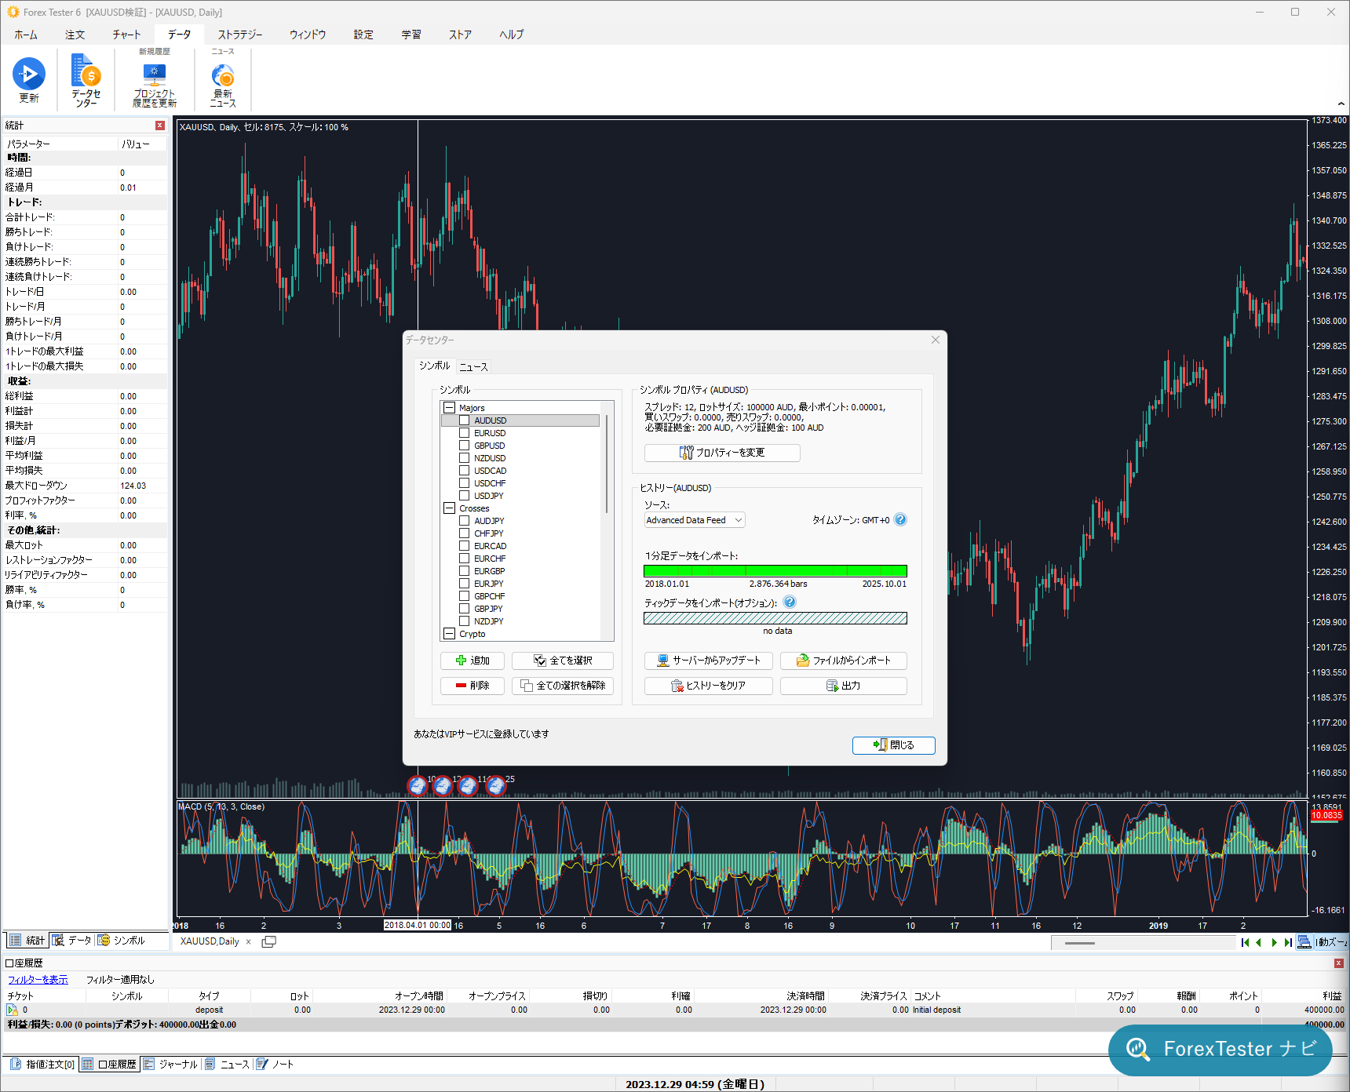The height and width of the screenshot is (1092, 1350).
Task: Check the GBPJPY symbol checkbox
Action: (x=465, y=609)
